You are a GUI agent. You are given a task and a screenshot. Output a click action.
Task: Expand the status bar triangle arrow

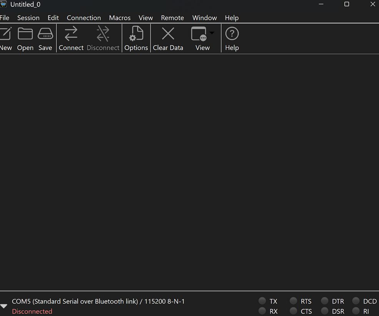(x=3, y=306)
